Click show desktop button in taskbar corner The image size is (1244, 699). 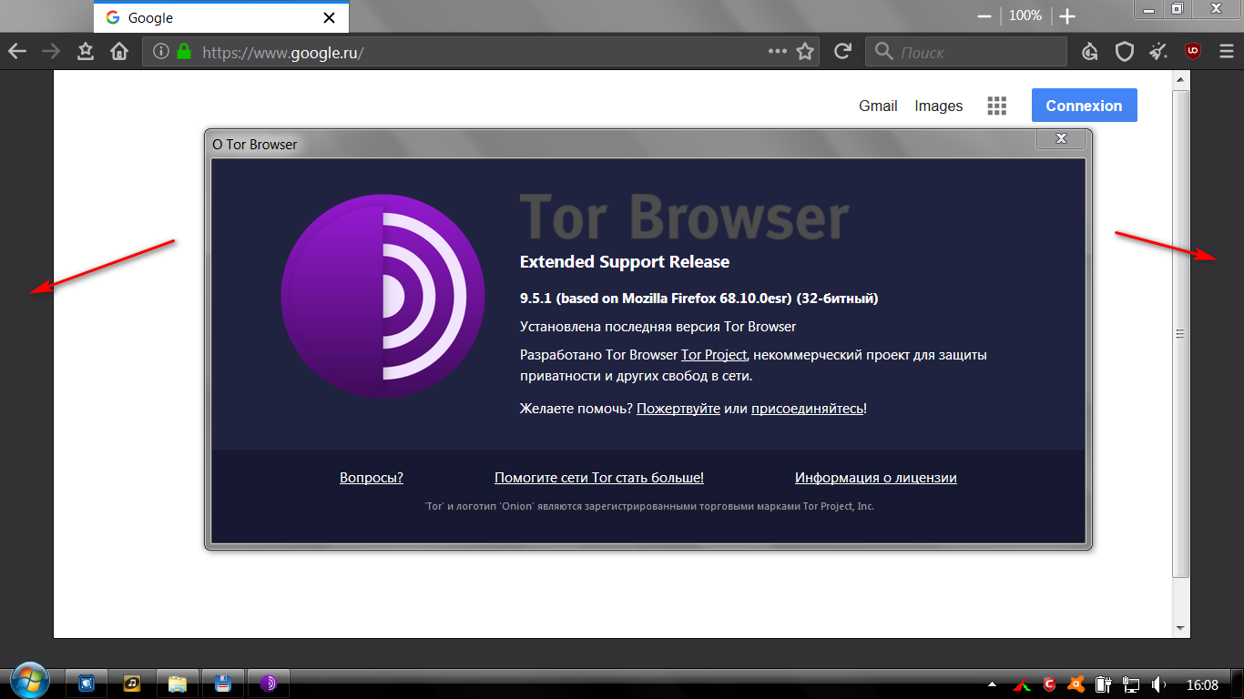pyautogui.click(x=1237, y=684)
